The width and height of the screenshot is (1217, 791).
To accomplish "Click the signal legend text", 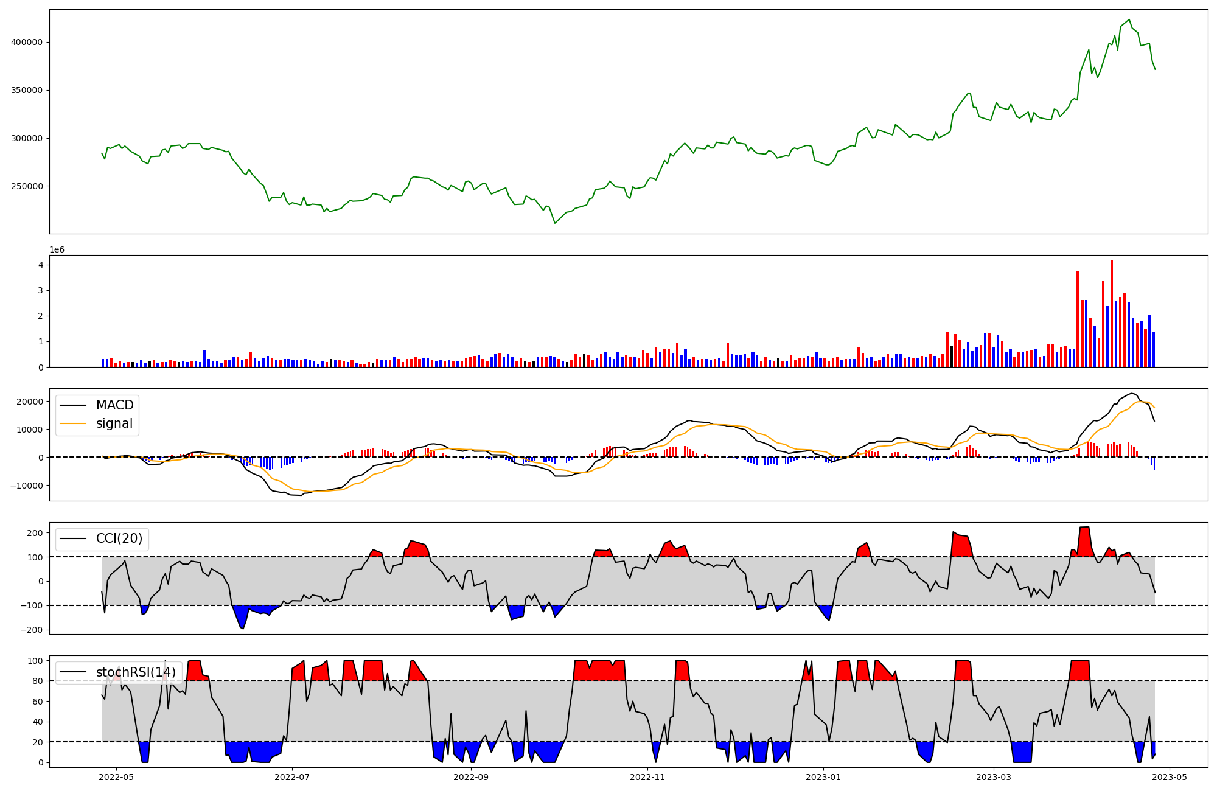I will 114,423.
